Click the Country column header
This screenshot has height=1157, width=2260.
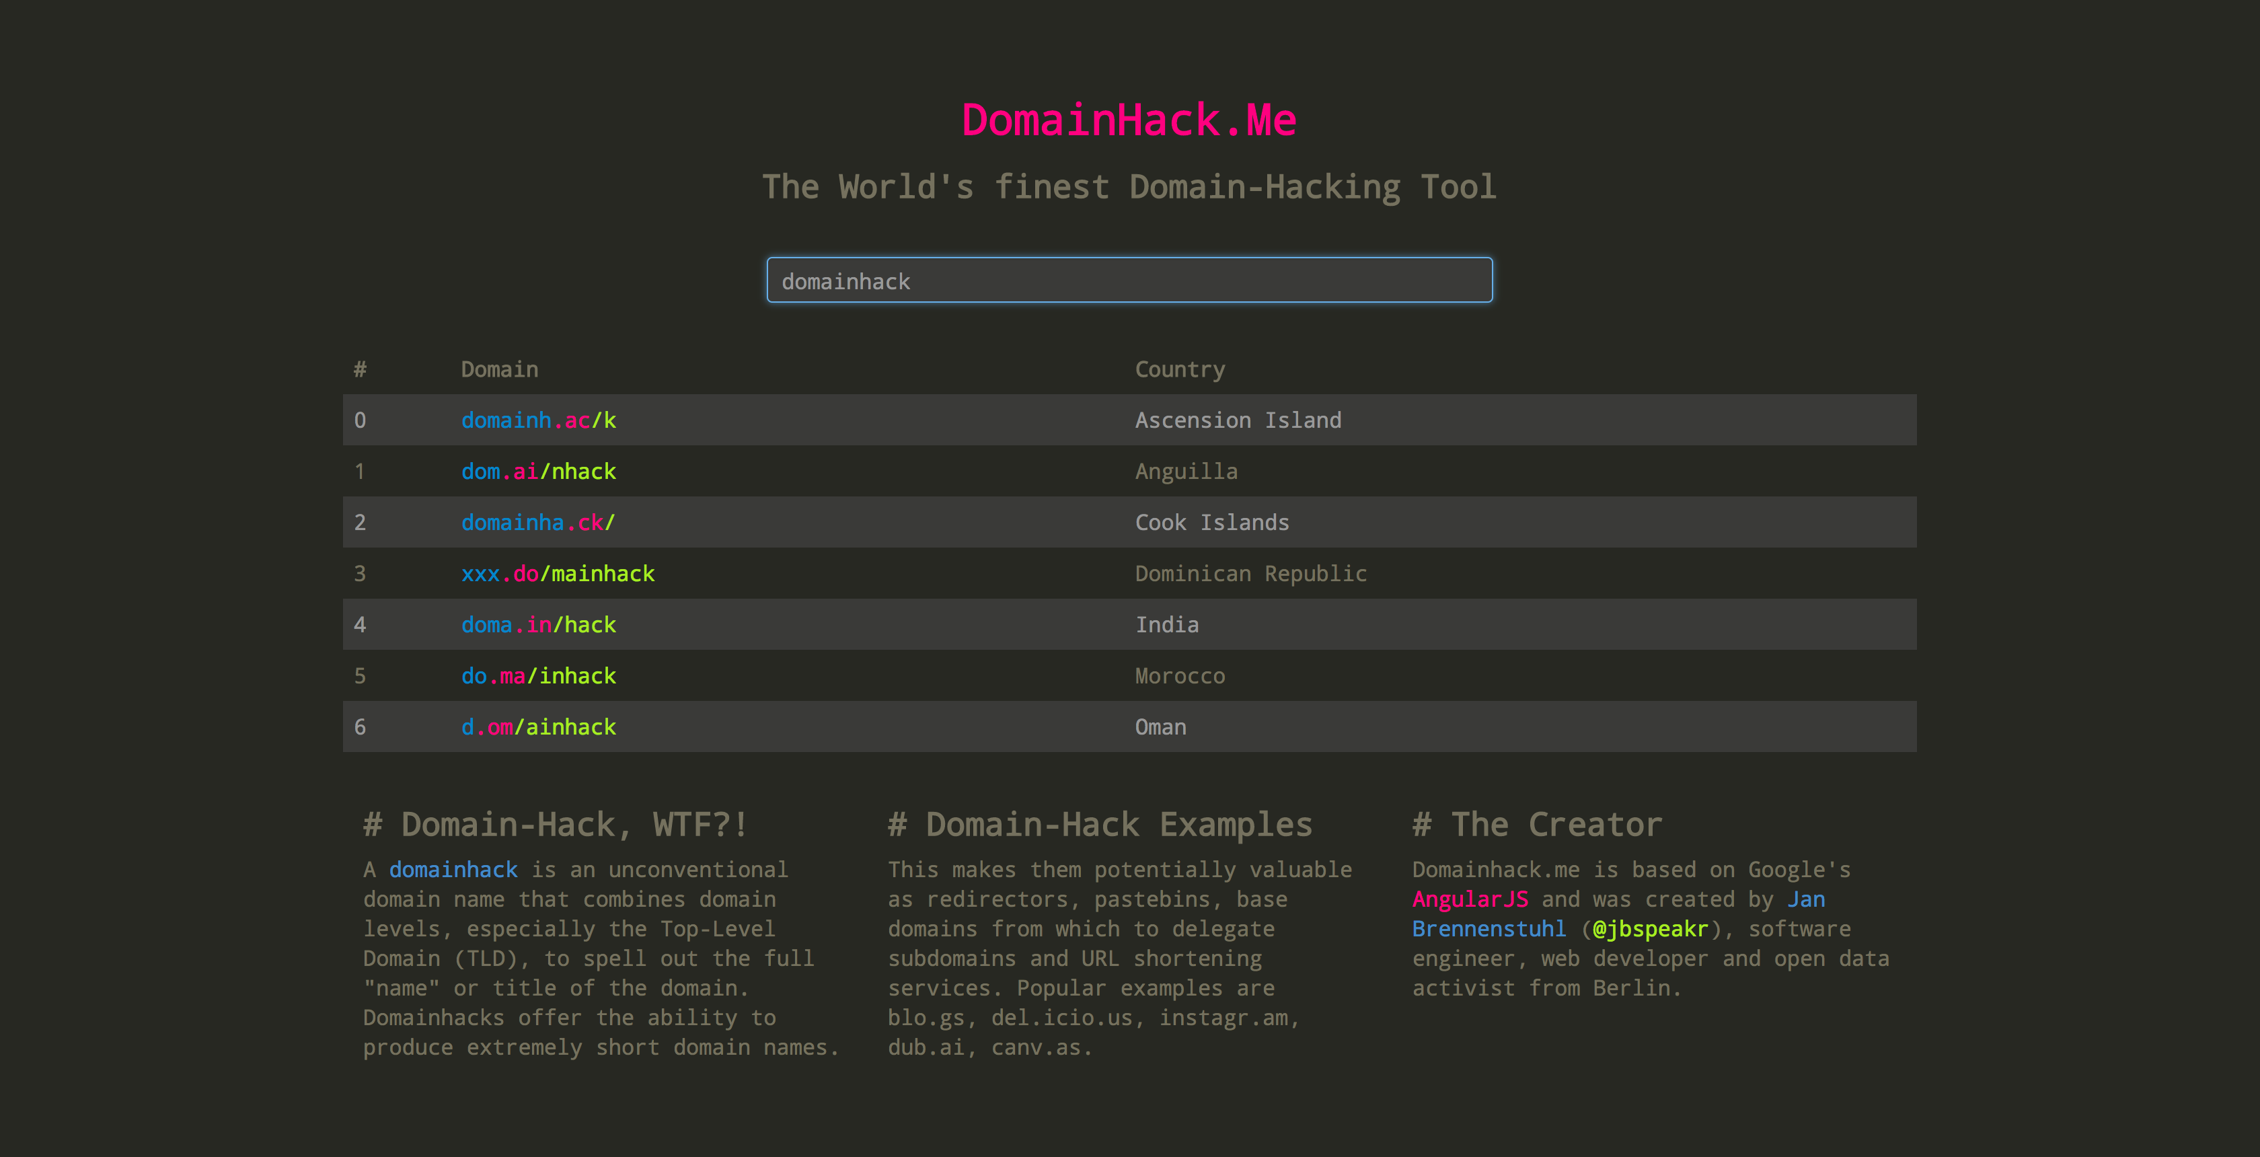[x=1179, y=369]
